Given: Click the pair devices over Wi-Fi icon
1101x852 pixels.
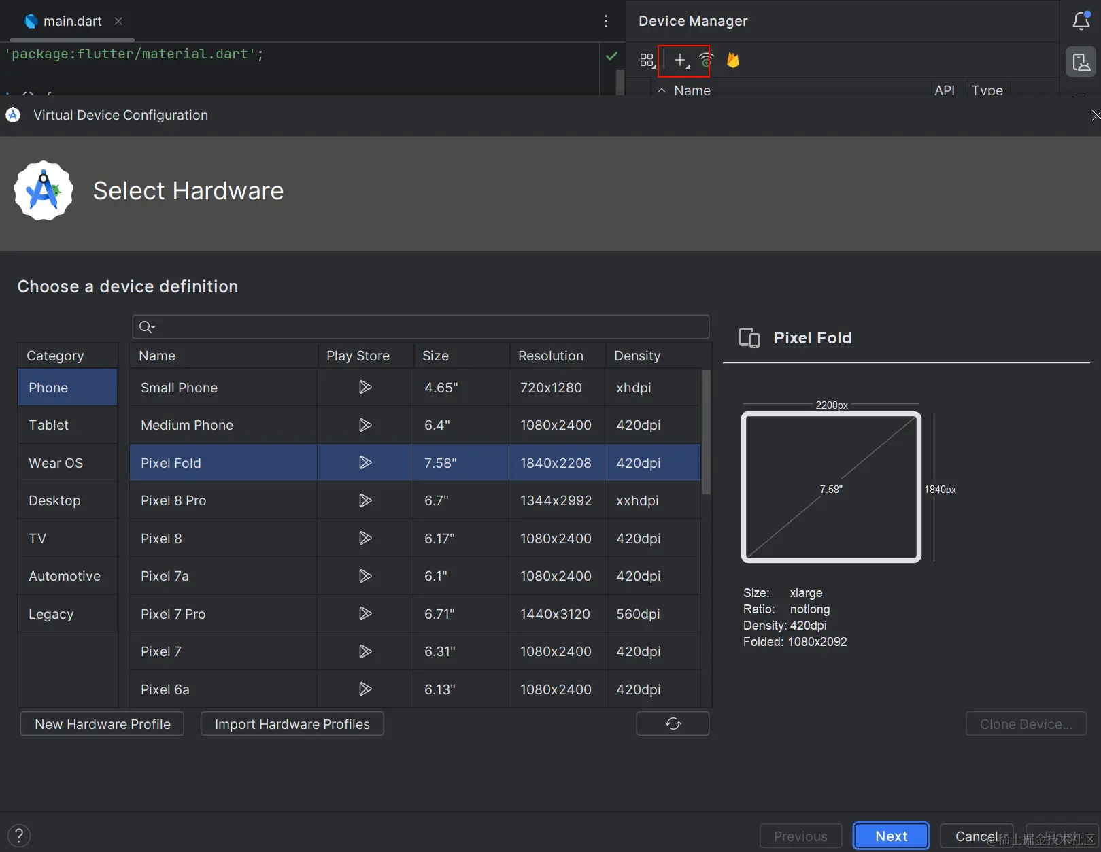Looking at the screenshot, I should point(707,61).
